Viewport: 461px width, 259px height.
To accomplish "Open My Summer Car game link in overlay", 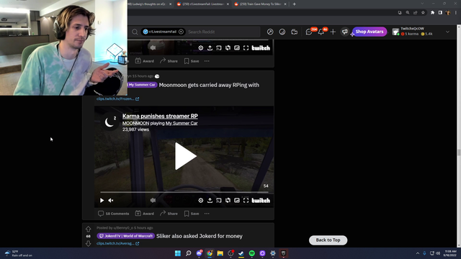I will (182, 123).
